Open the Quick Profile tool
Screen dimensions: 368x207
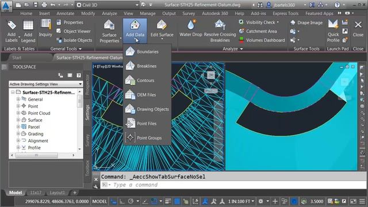click(333, 31)
